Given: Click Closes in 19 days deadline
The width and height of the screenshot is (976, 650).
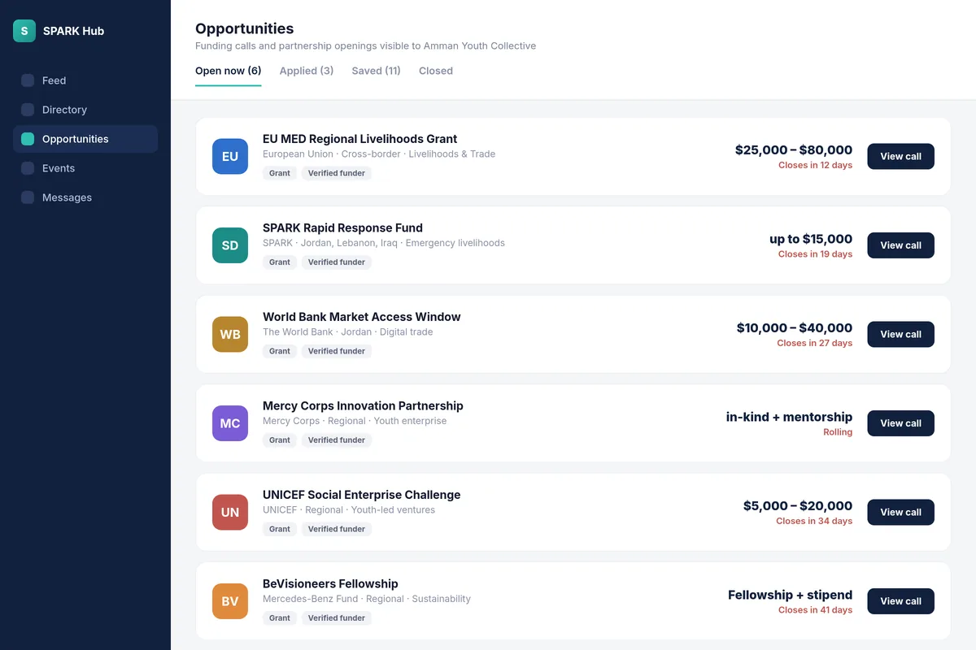Looking at the screenshot, I should [x=815, y=254].
